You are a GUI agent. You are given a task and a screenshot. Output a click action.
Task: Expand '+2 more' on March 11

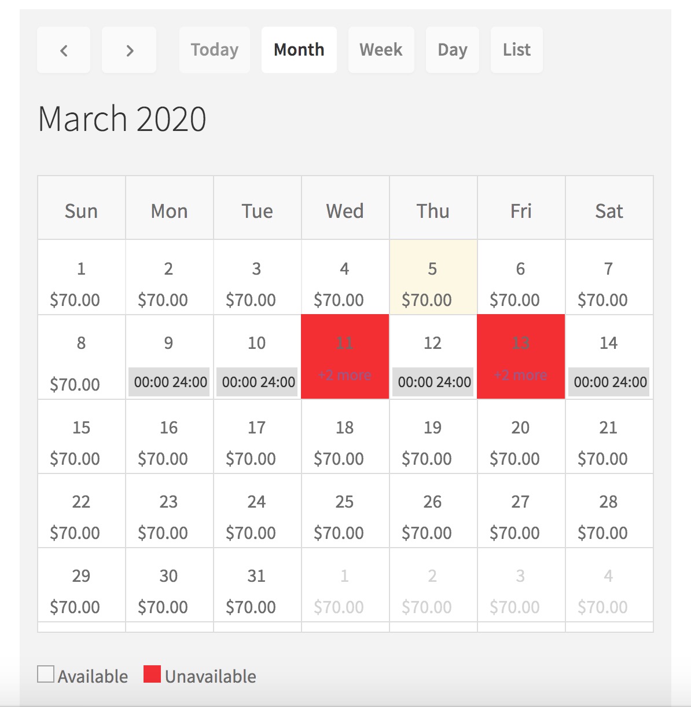345,375
